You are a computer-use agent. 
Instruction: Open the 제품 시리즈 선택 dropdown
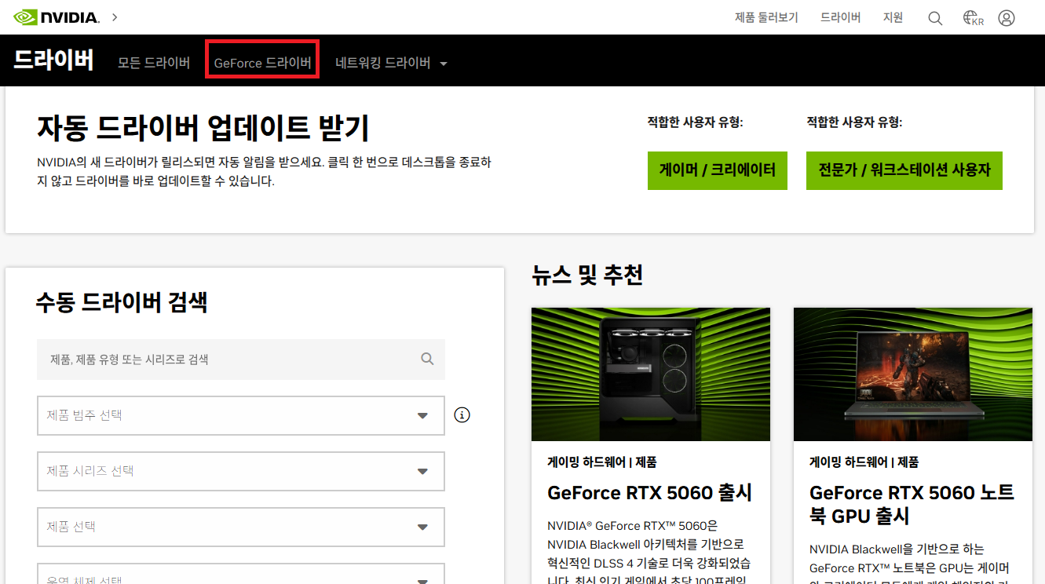click(241, 471)
